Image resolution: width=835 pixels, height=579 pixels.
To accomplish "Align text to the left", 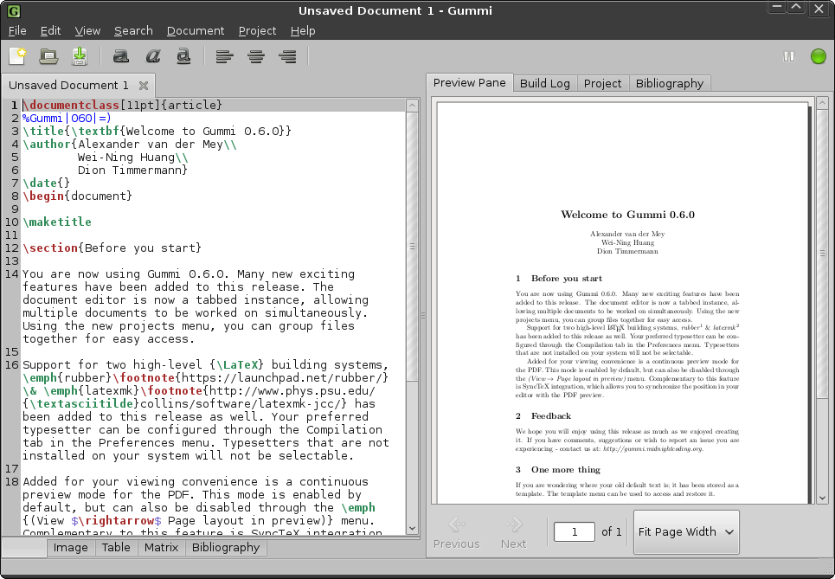I will coord(225,56).
